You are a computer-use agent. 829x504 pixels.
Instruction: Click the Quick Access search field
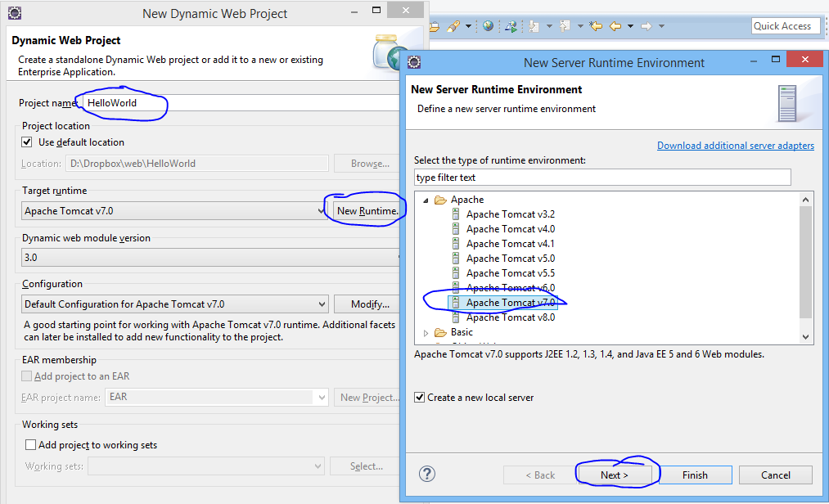tap(786, 26)
